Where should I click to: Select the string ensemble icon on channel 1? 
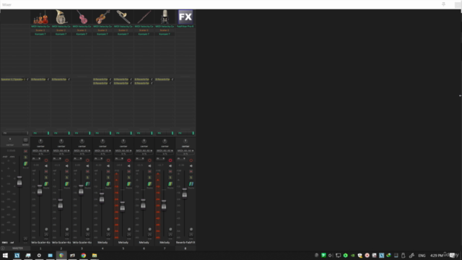[40, 17]
